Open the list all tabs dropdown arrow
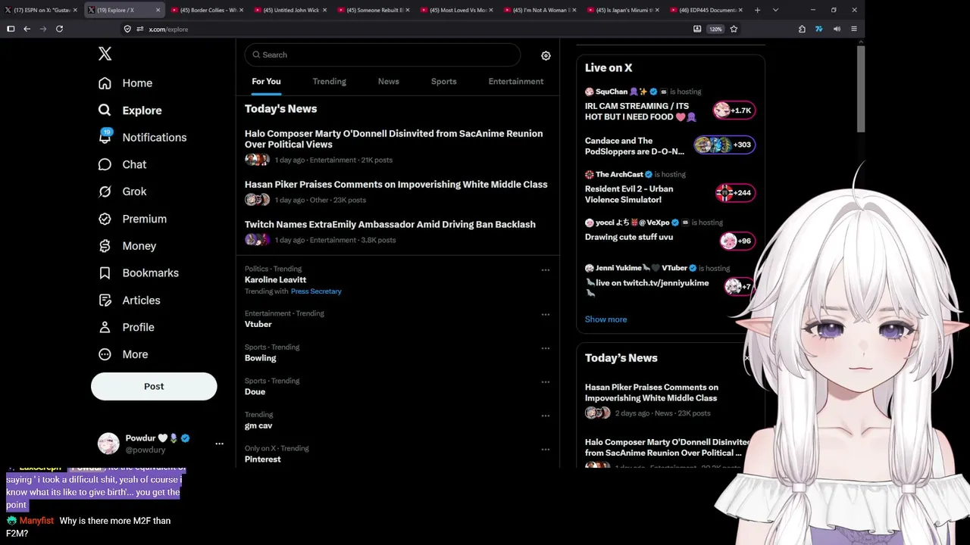The image size is (970, 545). (775, 10)
